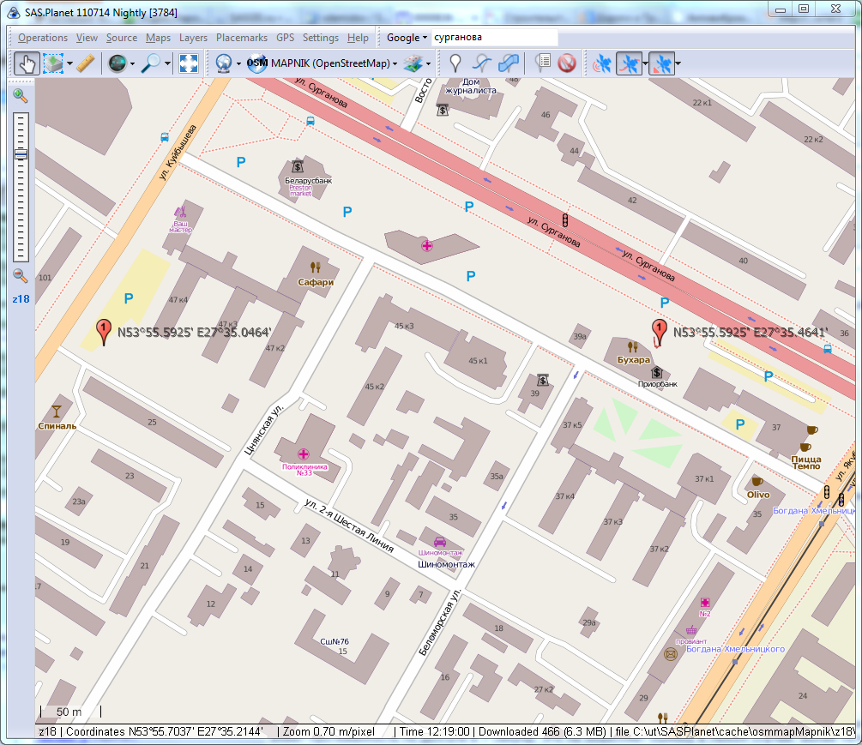
Task: Click the add placemark pin icon
Action: point(455,63)
